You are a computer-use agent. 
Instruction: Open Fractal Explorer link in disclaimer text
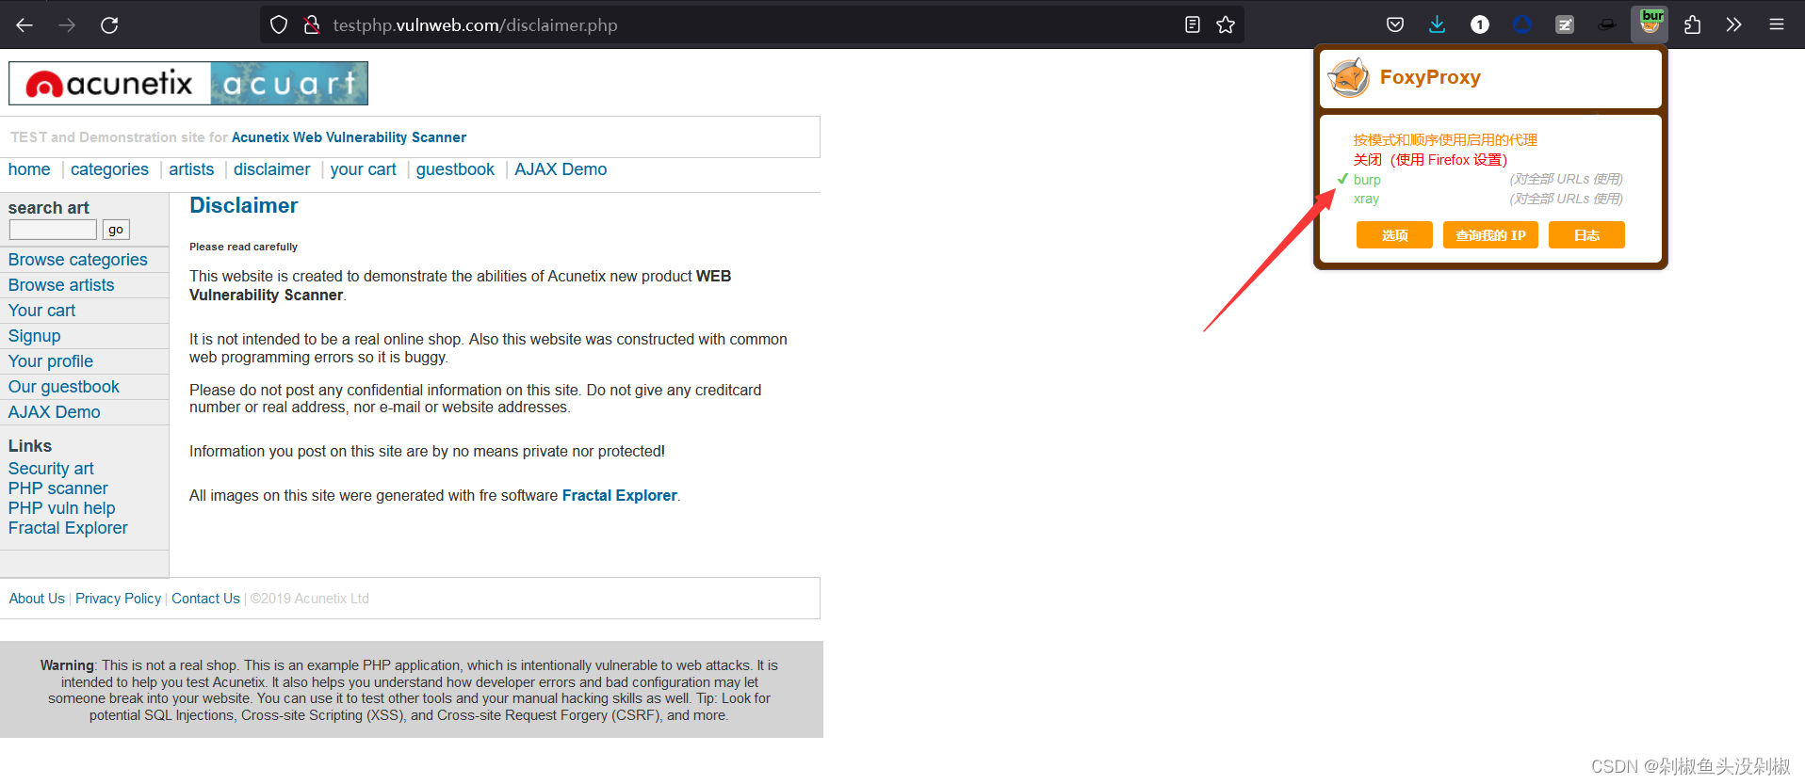point(619,496)
